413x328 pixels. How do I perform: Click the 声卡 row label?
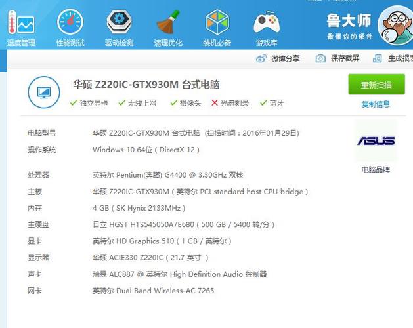tap(35, 274)
